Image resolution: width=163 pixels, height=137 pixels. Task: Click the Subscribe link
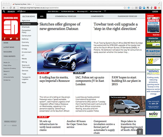click(151, 15)
